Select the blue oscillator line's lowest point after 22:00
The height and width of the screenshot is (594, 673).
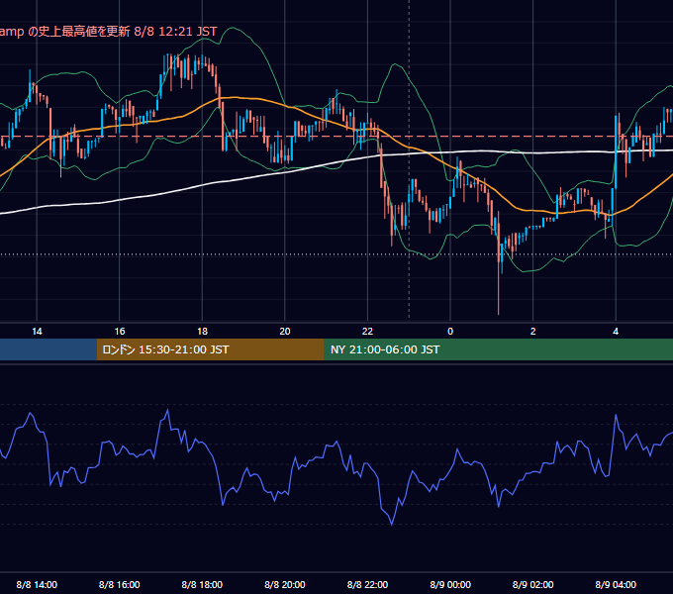coord(392,524)
